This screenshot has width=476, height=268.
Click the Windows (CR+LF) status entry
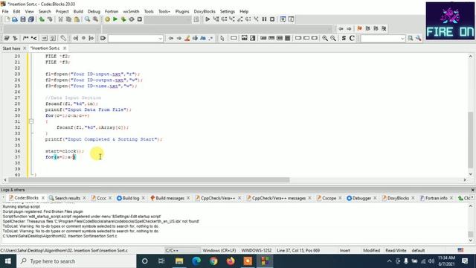219,250
